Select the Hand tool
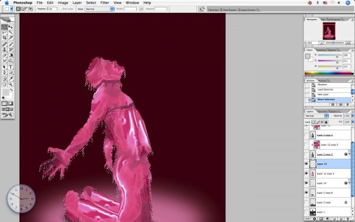This screenshot has width=355, height=222. click(4, 84)
